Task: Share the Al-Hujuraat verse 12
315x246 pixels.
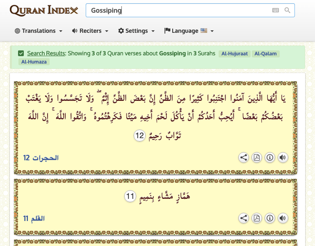Action: [x=244, y=157]
